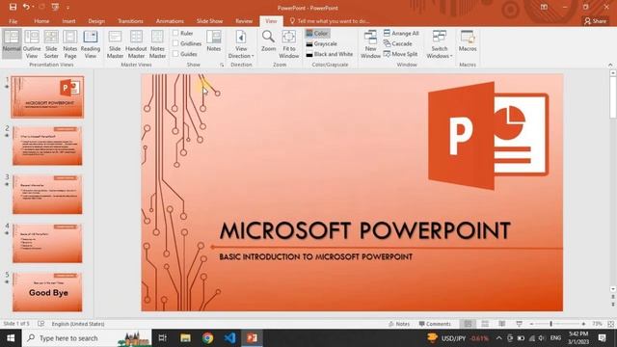Screen dimensions: 617x347
Task: Enable the Guides checkbox
Action: tap(175, 54)
